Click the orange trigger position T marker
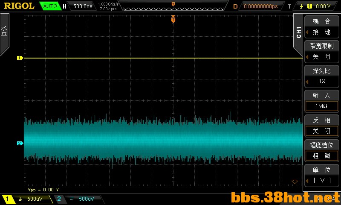 173,20
